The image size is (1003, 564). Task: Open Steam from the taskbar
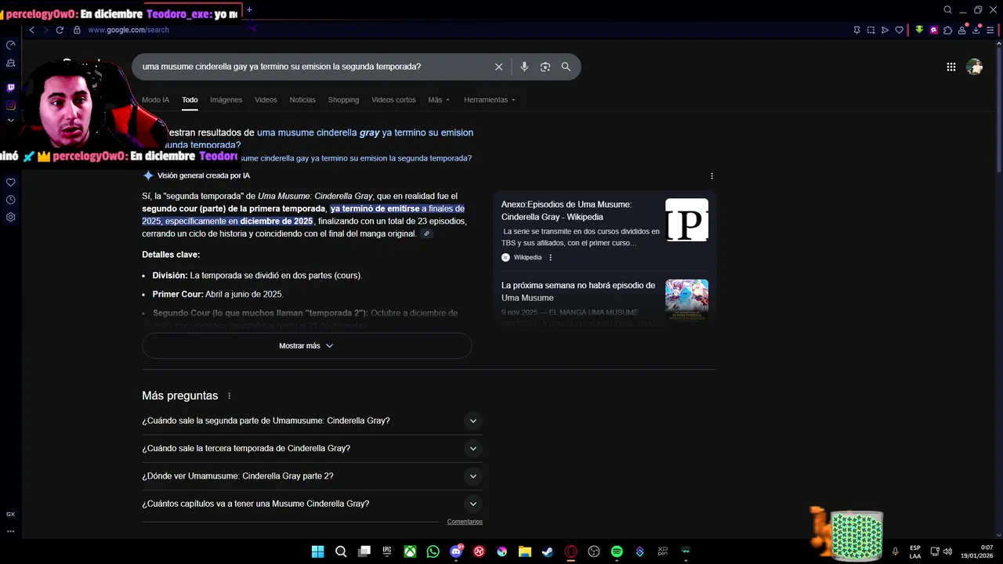(x=548, y=551)
